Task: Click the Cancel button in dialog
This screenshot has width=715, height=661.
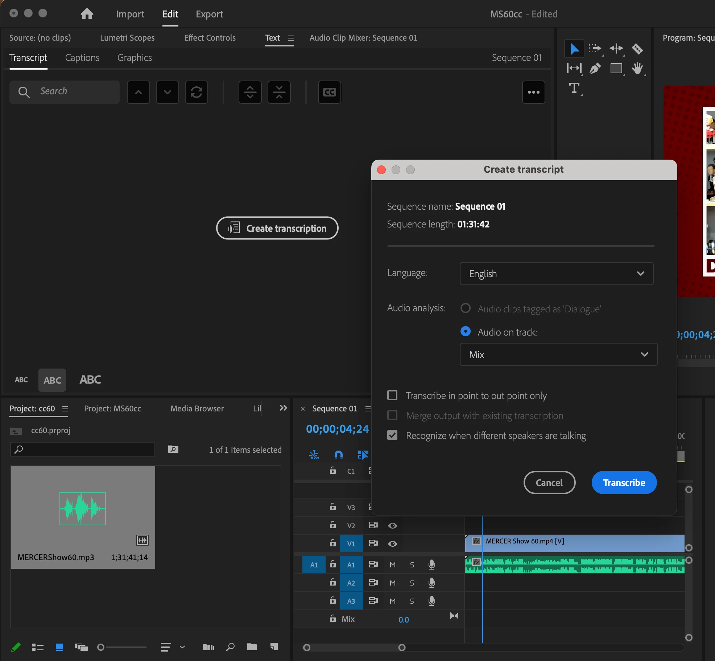Action: click(x=549, y=483)
